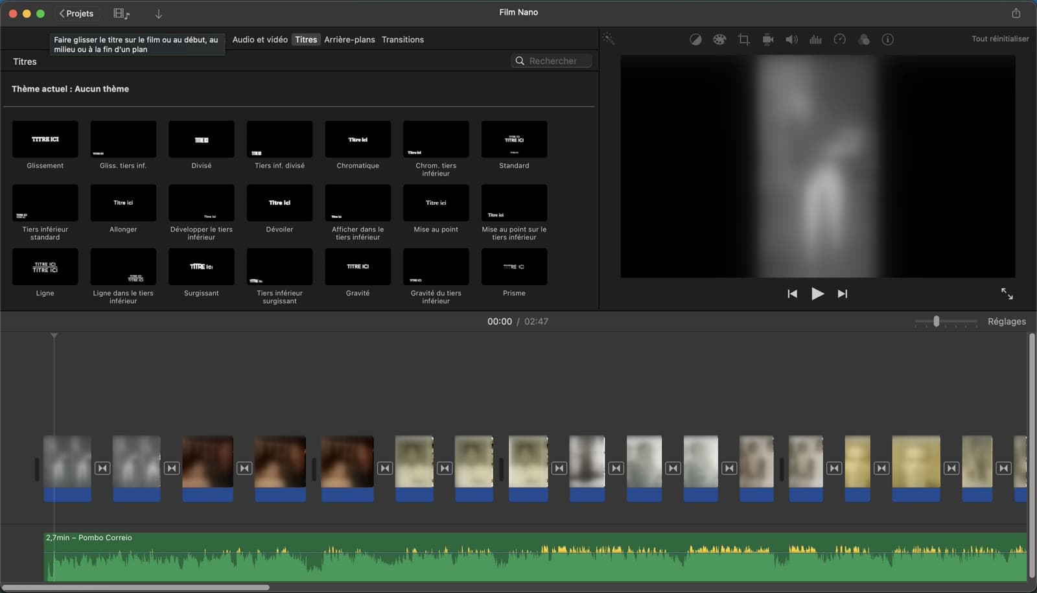Go back to Projets
This screenshot has width=1037, height=593.
coord(76,14)
